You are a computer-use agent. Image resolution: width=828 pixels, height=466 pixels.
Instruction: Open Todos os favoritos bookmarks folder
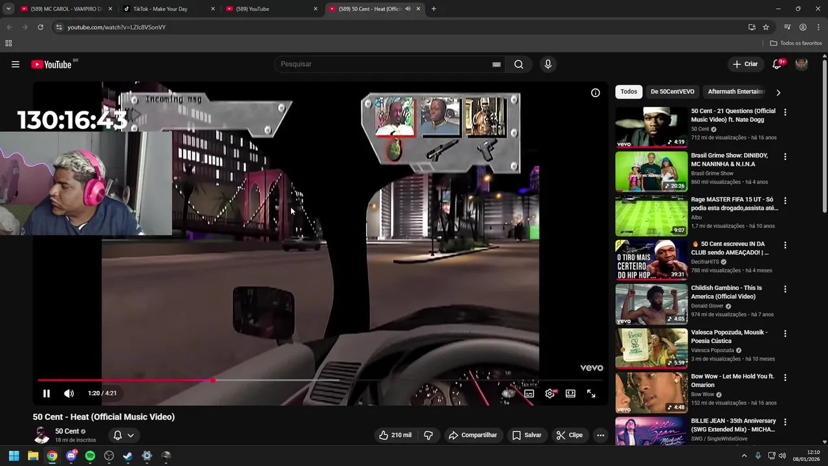click(796, 43)
